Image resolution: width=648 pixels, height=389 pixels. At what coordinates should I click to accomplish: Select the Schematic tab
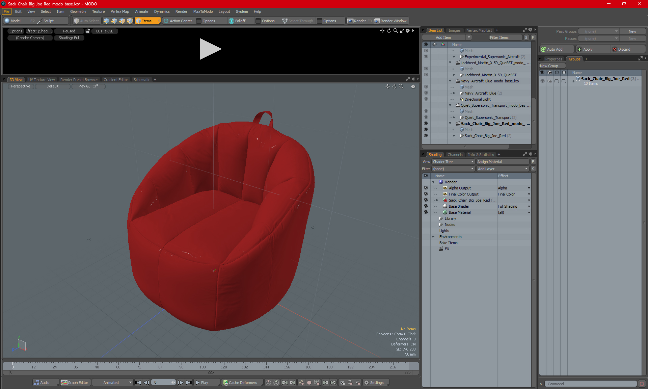coord(142,79)
